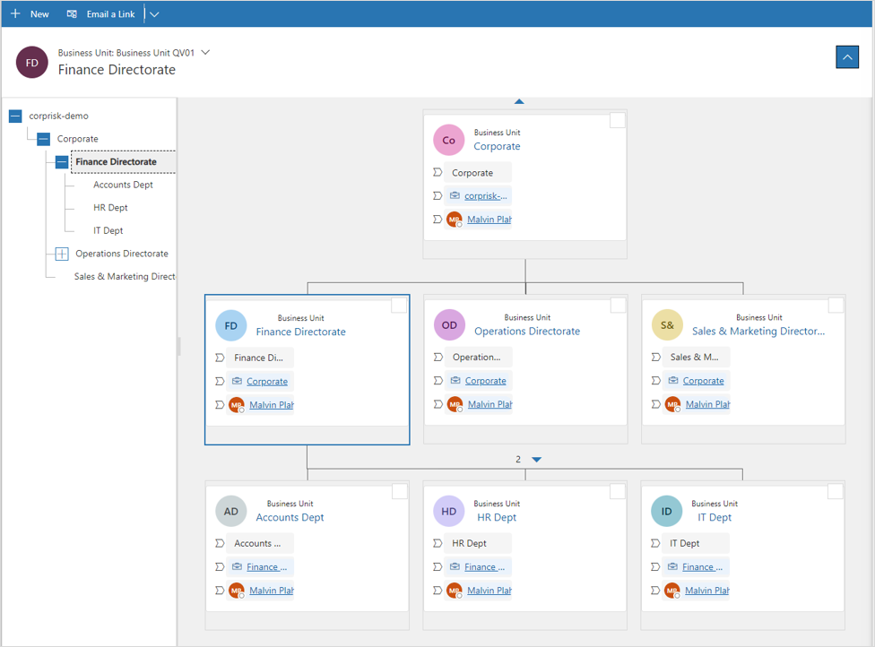The width and height of the screenshot is (875, 647).
Task: Open the Finance Directorate card title link
Action: pos(301,332)
